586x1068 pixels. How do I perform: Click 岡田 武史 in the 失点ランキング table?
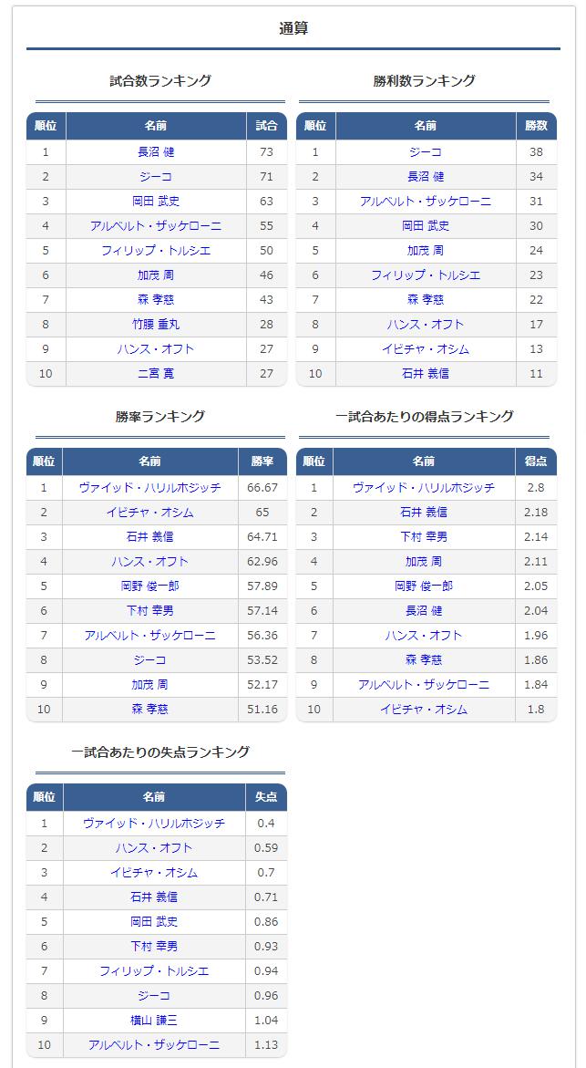154,921
